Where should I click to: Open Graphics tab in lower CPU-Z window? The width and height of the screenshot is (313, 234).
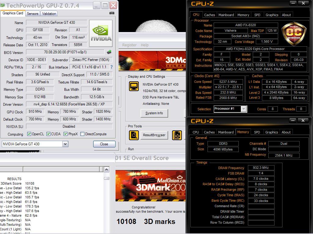271,132
